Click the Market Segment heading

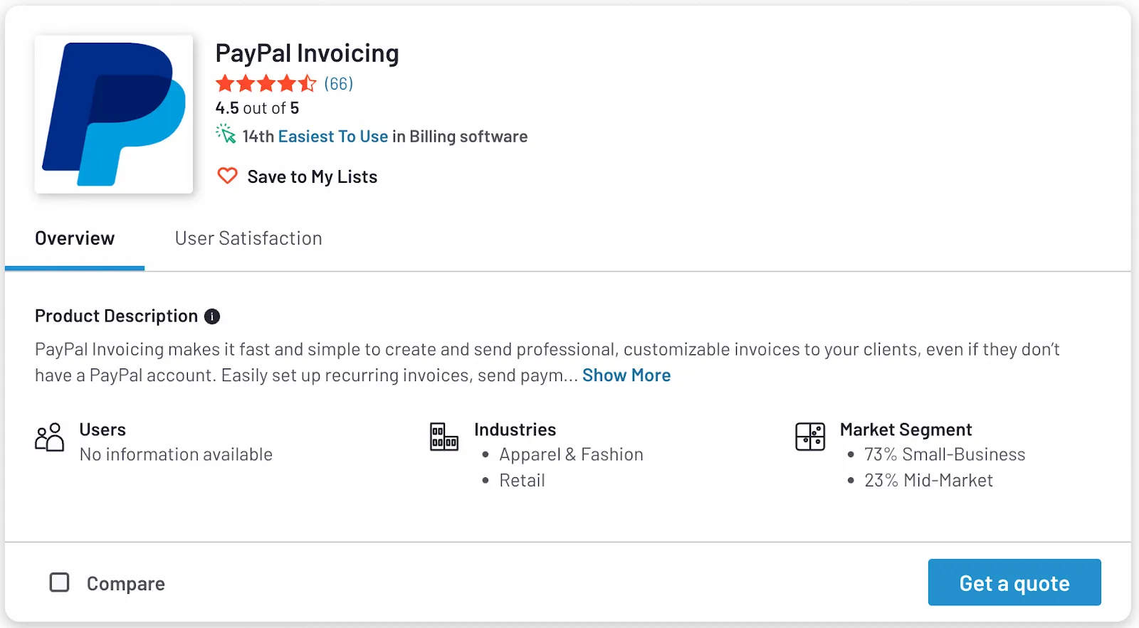[x=906, y=430]
